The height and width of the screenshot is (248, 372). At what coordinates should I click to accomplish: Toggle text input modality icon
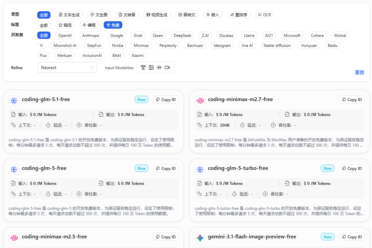point(143,67)
